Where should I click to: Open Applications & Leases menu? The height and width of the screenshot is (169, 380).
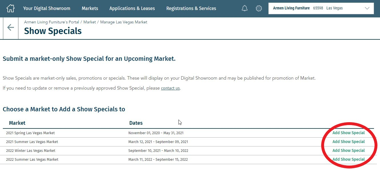(132, 8)
